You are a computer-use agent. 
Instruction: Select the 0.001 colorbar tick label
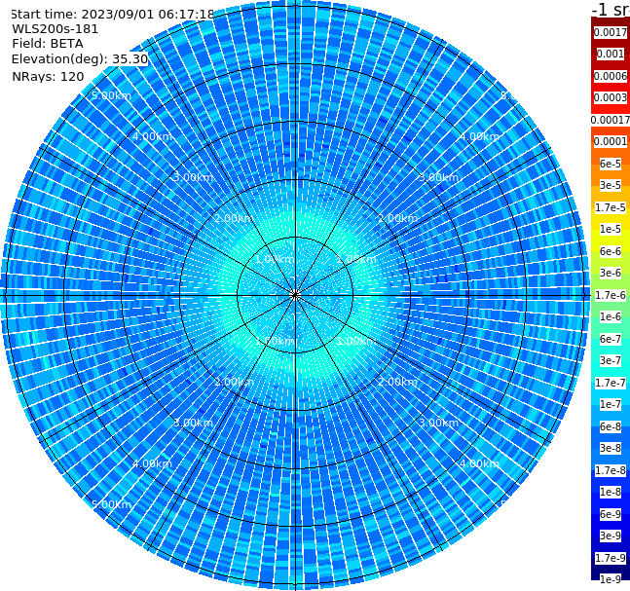point(611,54)
